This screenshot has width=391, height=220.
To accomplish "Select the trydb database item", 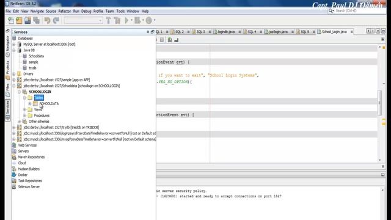I will tap(32, 68).
